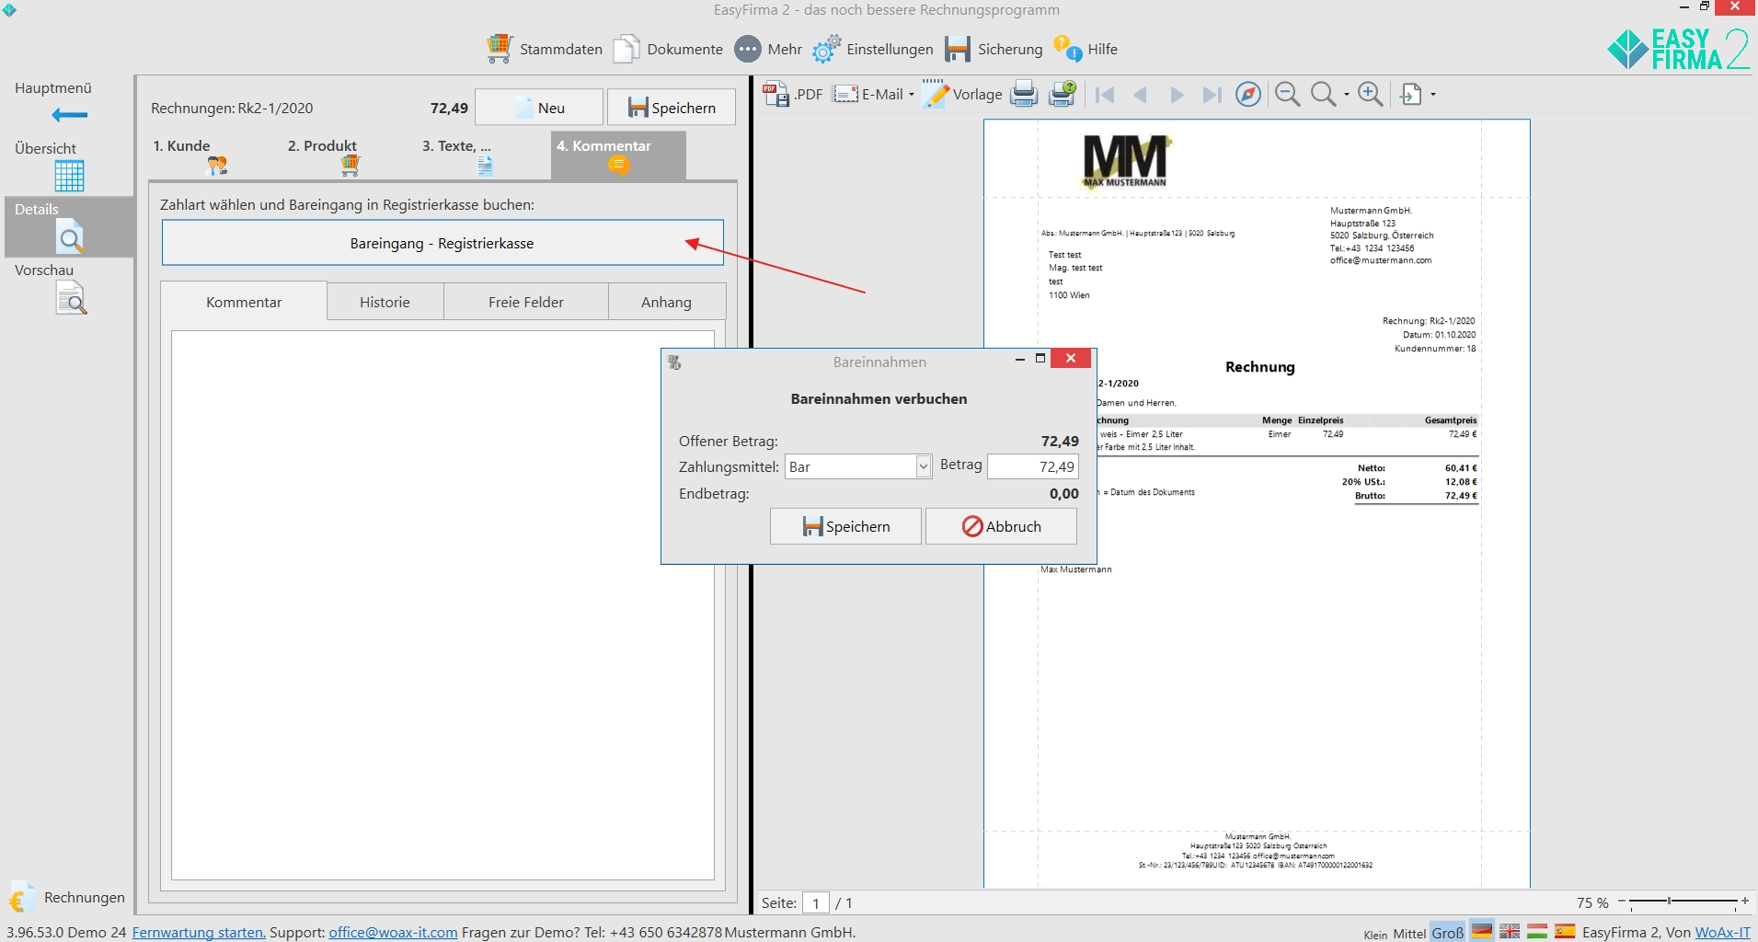
Task: Cancel the Bareinnahmen dialog with Abbruch
Action: click(1001, 526)
